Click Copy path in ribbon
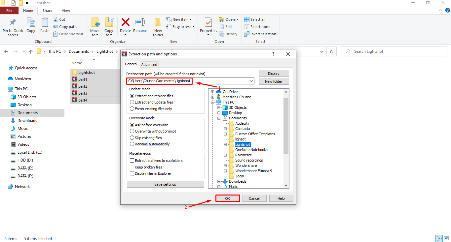Screen dimensions: 451x242 coord(65,27)
